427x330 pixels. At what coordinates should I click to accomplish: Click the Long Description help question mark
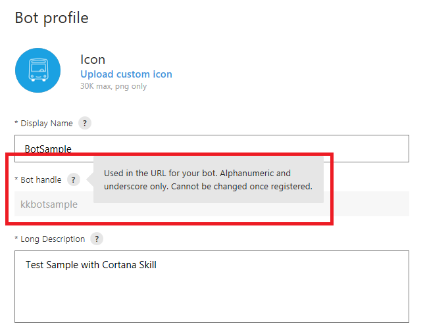(x=97, y=239)
